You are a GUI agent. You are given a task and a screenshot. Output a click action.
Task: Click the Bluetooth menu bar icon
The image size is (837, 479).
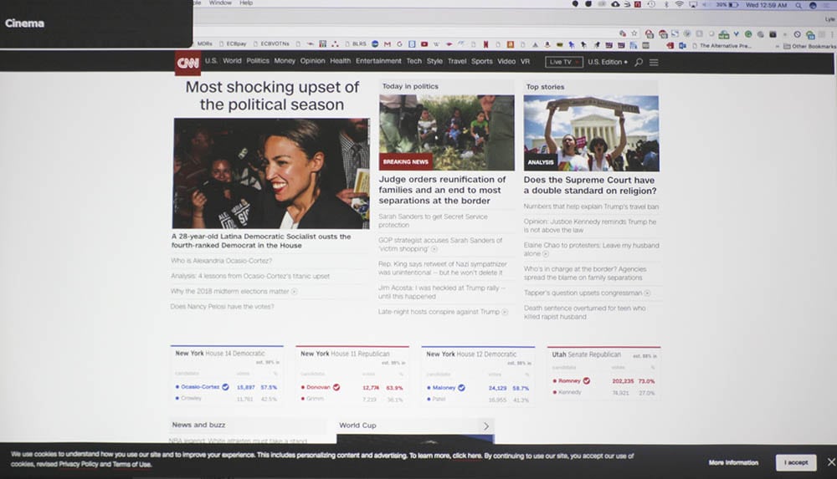pyautogui.click(x=666, y=4)
